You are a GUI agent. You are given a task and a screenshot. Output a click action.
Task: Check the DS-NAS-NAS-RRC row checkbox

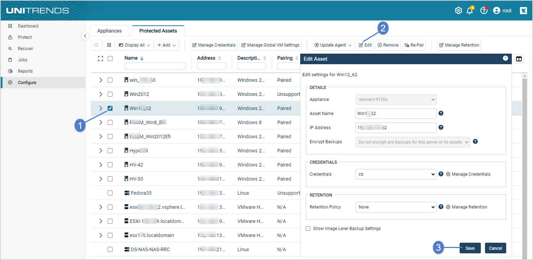(x=110, y=249)
